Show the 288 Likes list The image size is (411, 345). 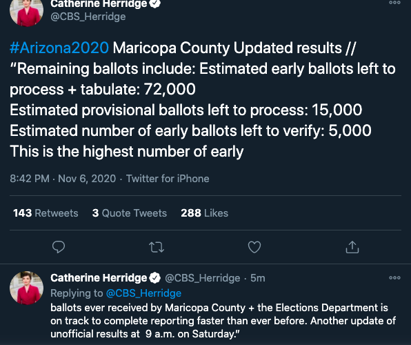pyautogui.click(x=204, y=213)
